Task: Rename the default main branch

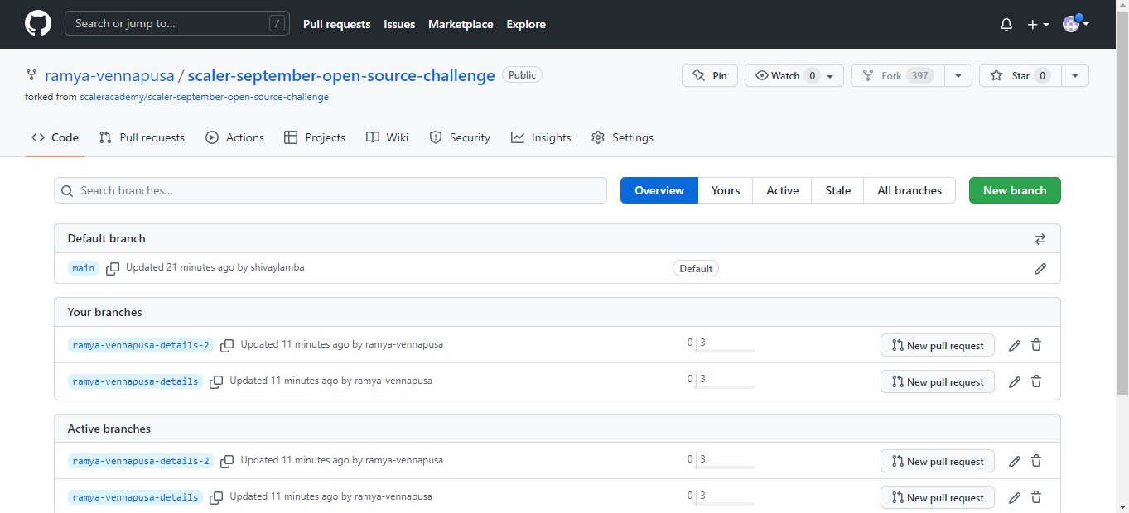Action: pos(1040,268)
